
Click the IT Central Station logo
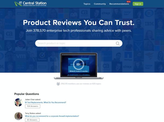pyautogui.click(x=30, y=4)
